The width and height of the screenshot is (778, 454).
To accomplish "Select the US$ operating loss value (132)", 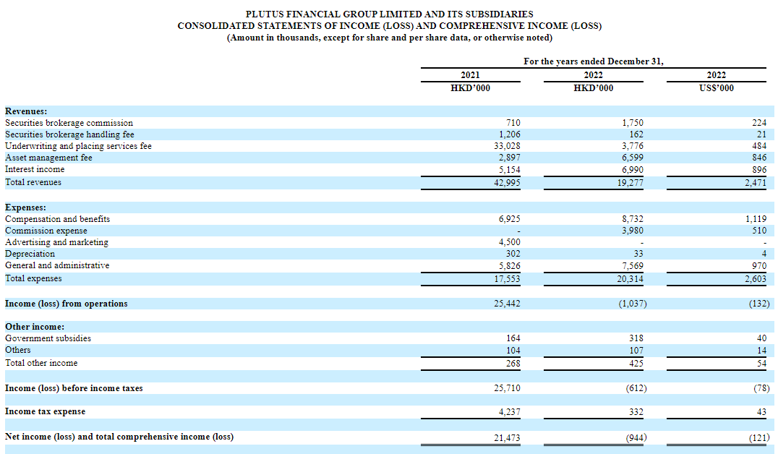I will [x=760, y=304].
